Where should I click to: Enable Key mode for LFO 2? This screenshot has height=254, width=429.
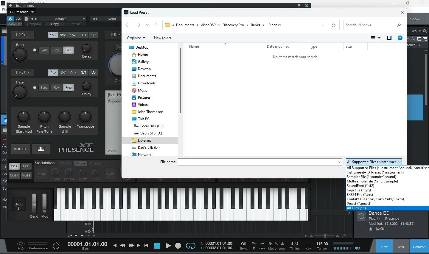[56, 88]
